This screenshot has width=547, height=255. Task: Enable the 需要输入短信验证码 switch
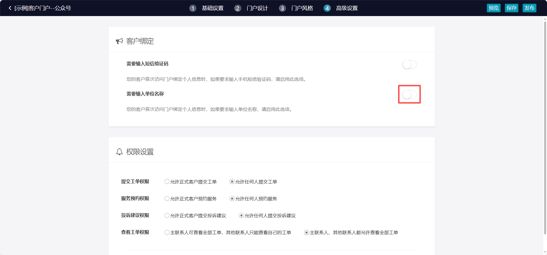[409, 64]
